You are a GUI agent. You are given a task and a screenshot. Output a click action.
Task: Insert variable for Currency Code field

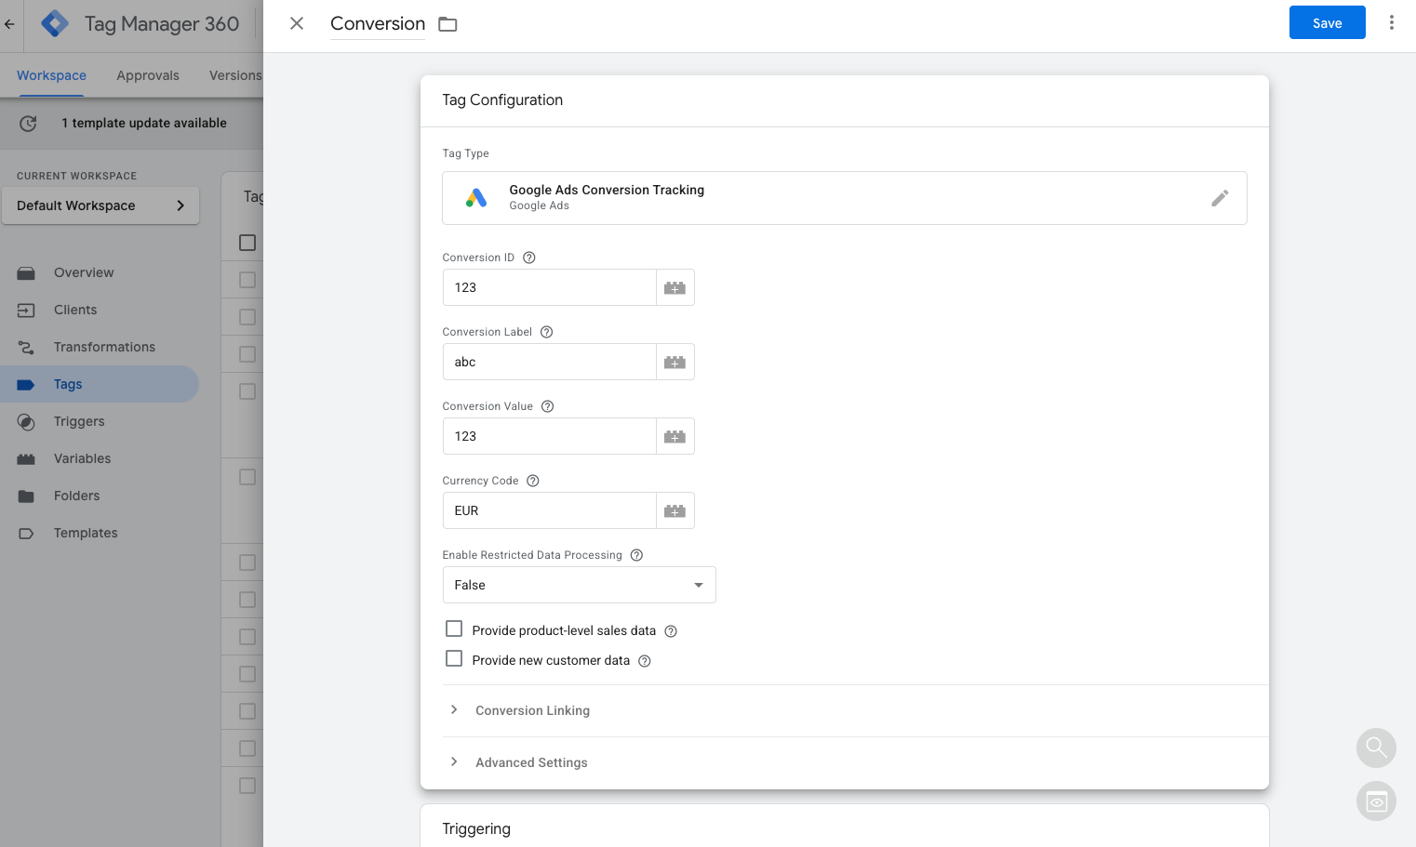tap(675, 511)
